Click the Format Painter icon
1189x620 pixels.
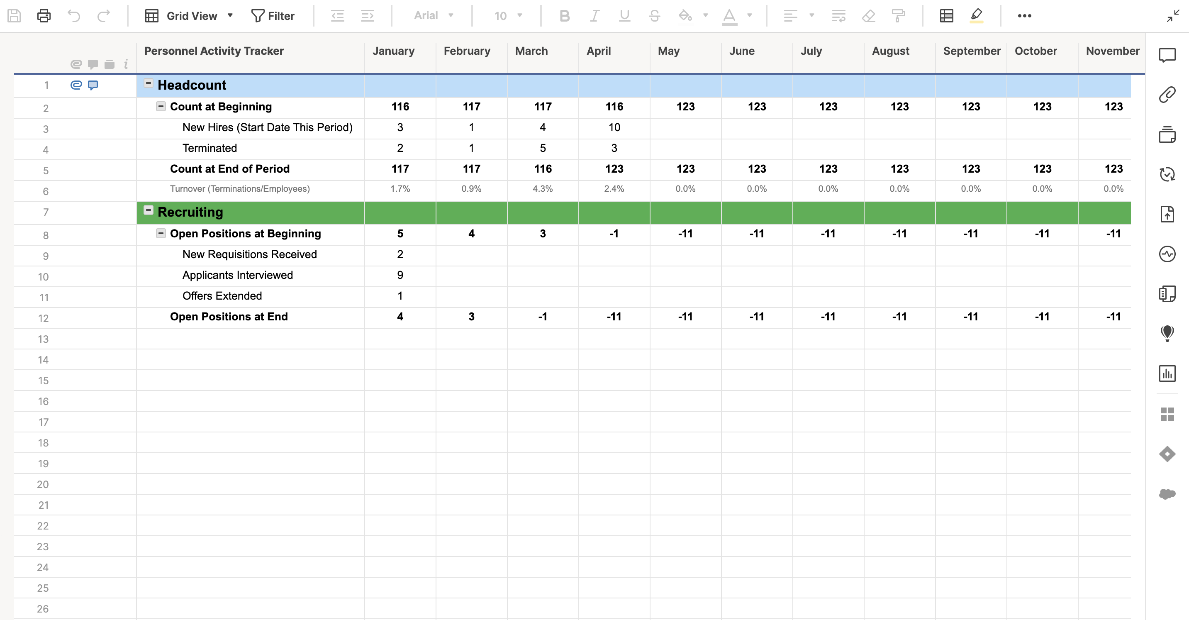pyautogui.click(x=898, y=16)
